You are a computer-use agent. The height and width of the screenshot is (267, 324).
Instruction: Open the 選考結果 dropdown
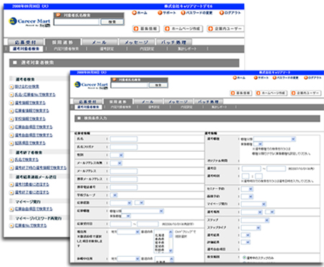click(246, 235)
